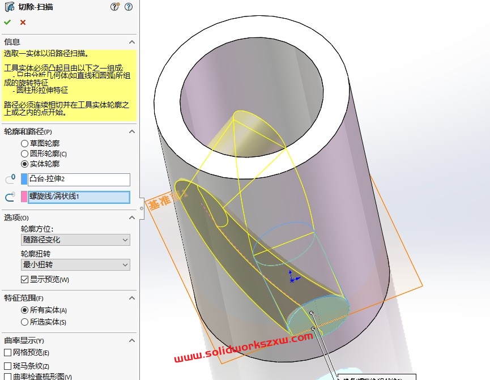Accept the sweep cut with the green checkmark

point(7,23)
